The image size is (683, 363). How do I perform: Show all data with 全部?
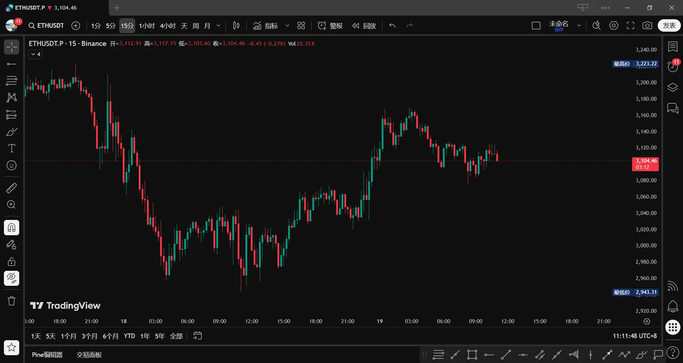(176, 336)
